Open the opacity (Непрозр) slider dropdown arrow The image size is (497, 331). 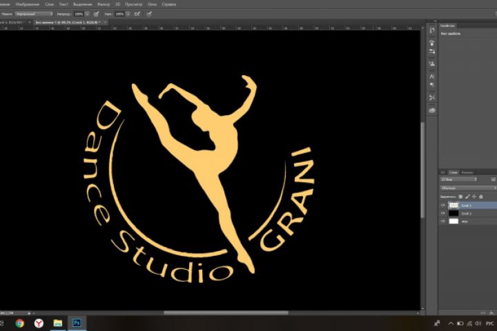pos(87,14)
